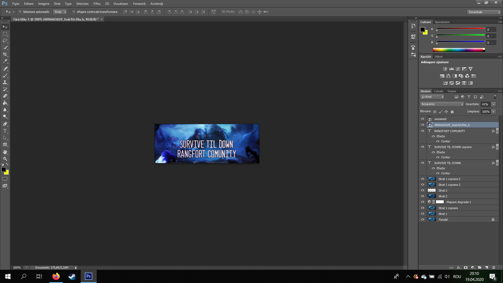The height and width of the screenshot is (283, 503).
Task: Select the Brush tool
Action: (6, 75)
